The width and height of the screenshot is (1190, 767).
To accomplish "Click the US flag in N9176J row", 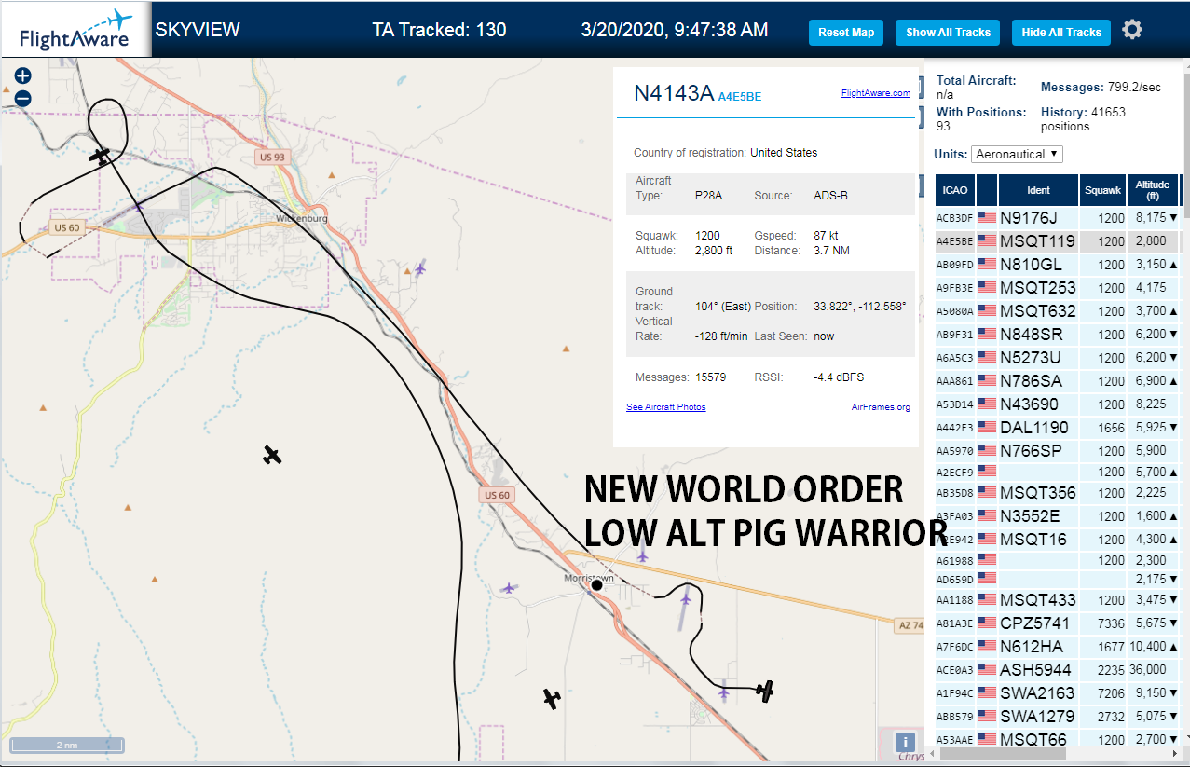I will point(987,217).
